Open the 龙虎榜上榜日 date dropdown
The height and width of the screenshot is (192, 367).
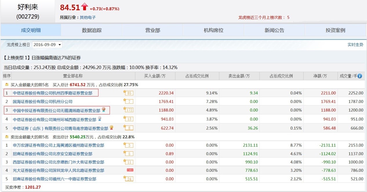tap(47, 45)
